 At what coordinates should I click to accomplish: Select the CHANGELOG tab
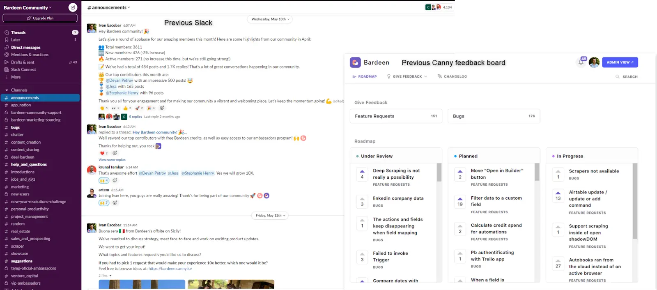click(x=452, y=76)
